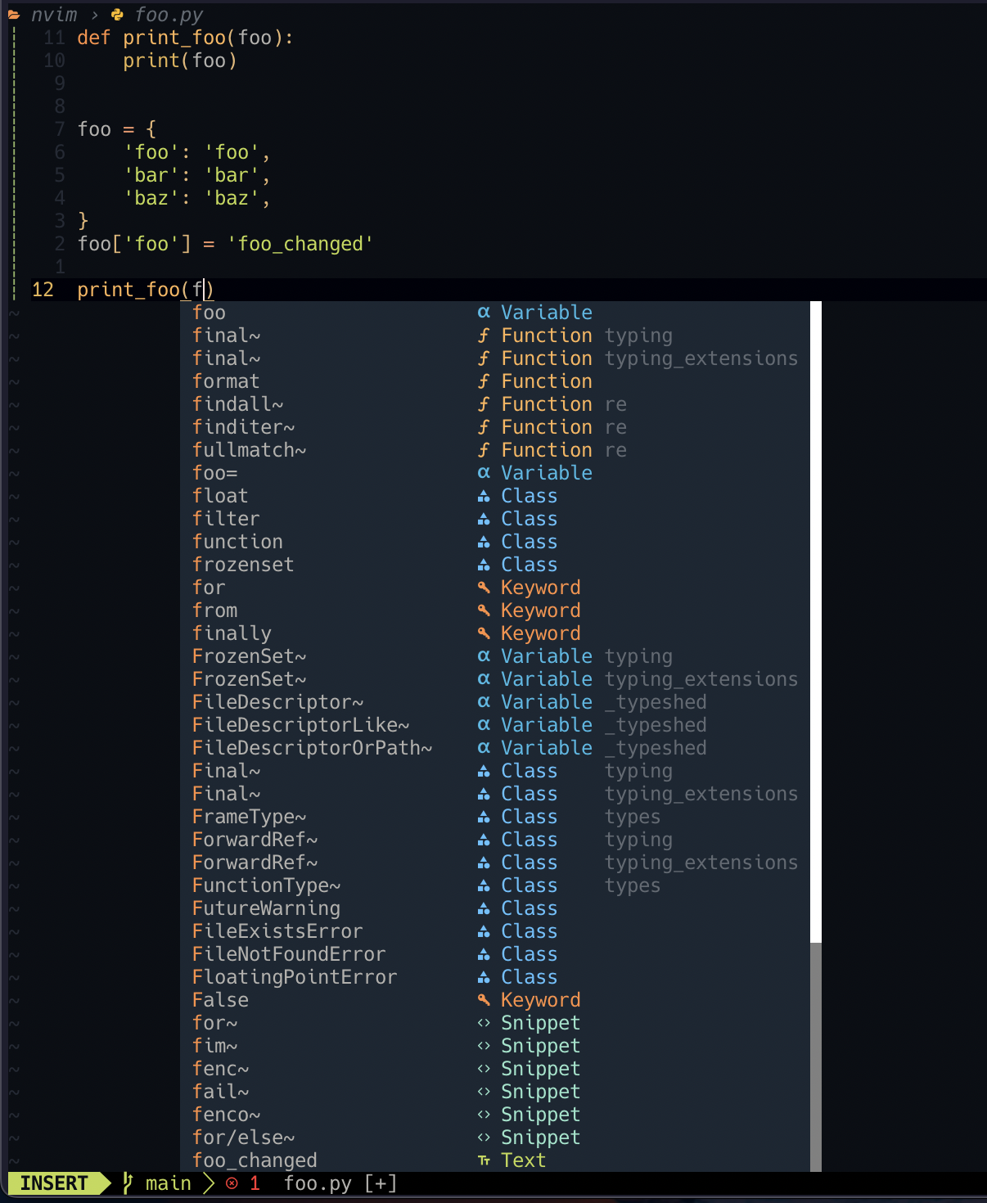987x1203 pixels.
Task: Click the Function icon beside 'format'
Action: (484, 381)
